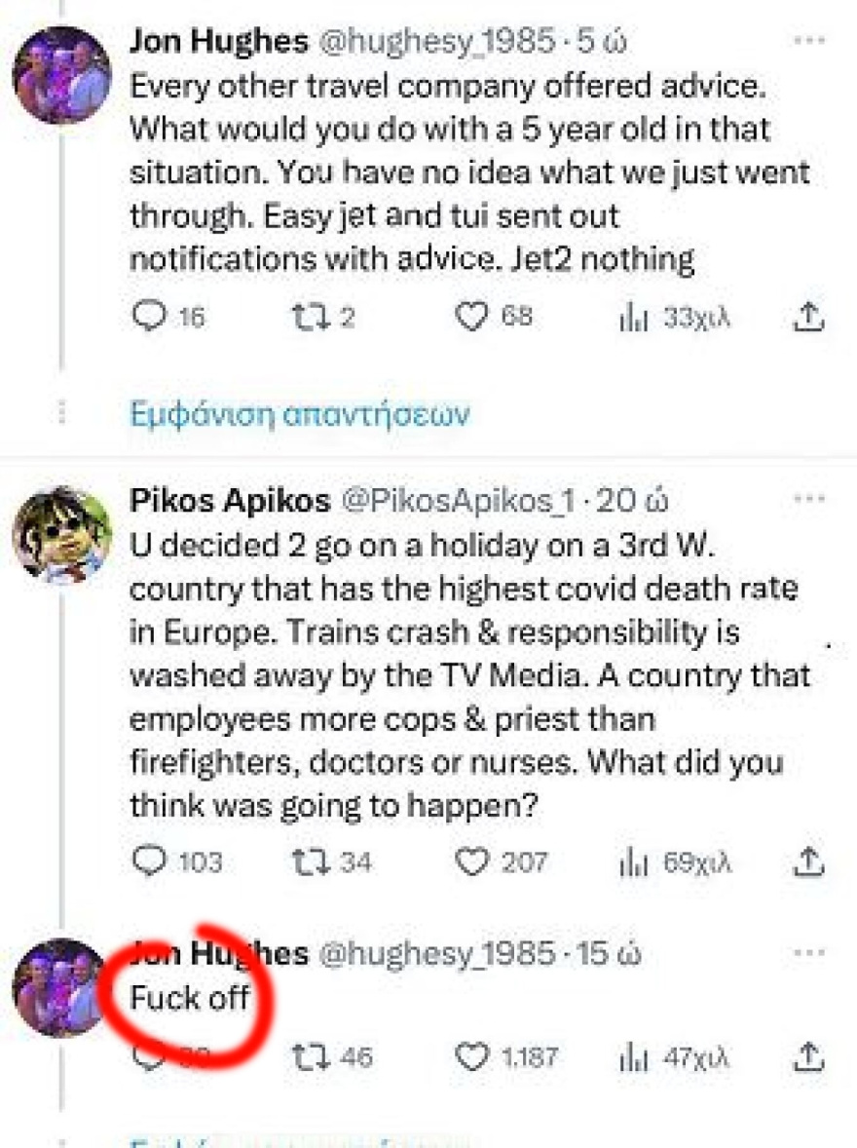The image size is (857, 1148).
Task: View analytics showing 33 thousand views
Action: point(634,317)
